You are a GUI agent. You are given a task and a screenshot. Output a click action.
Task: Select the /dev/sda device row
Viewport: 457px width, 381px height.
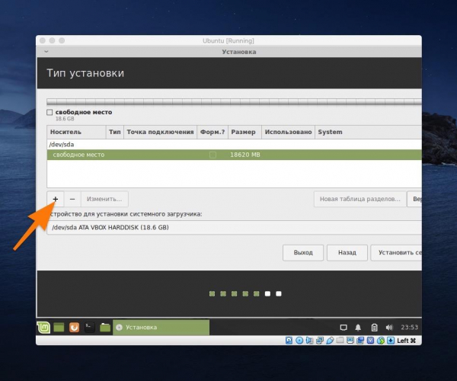click(x=235, y=145)
